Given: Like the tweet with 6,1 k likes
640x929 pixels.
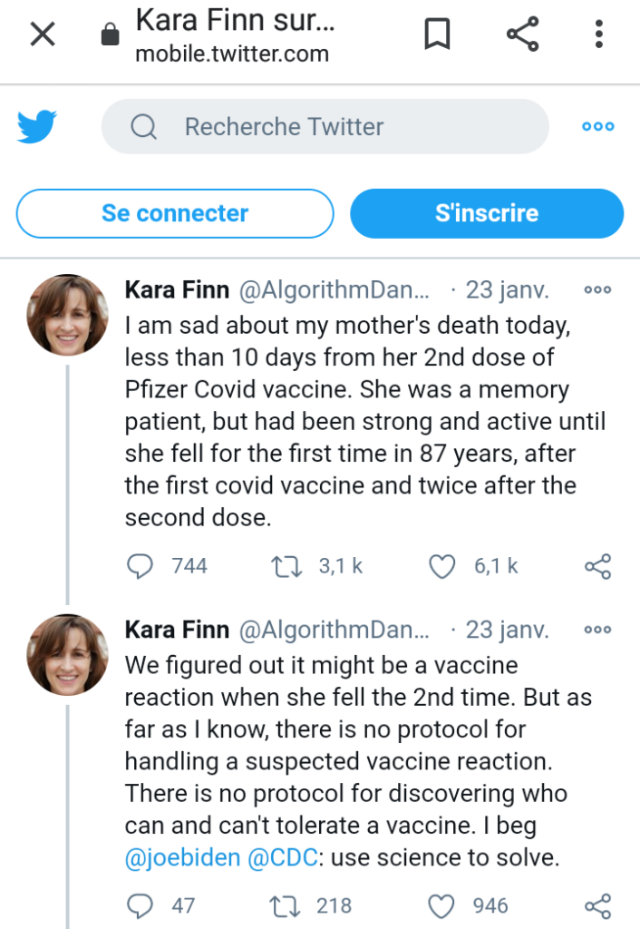Looking at the screenshot, I should [x=441, y=567].
